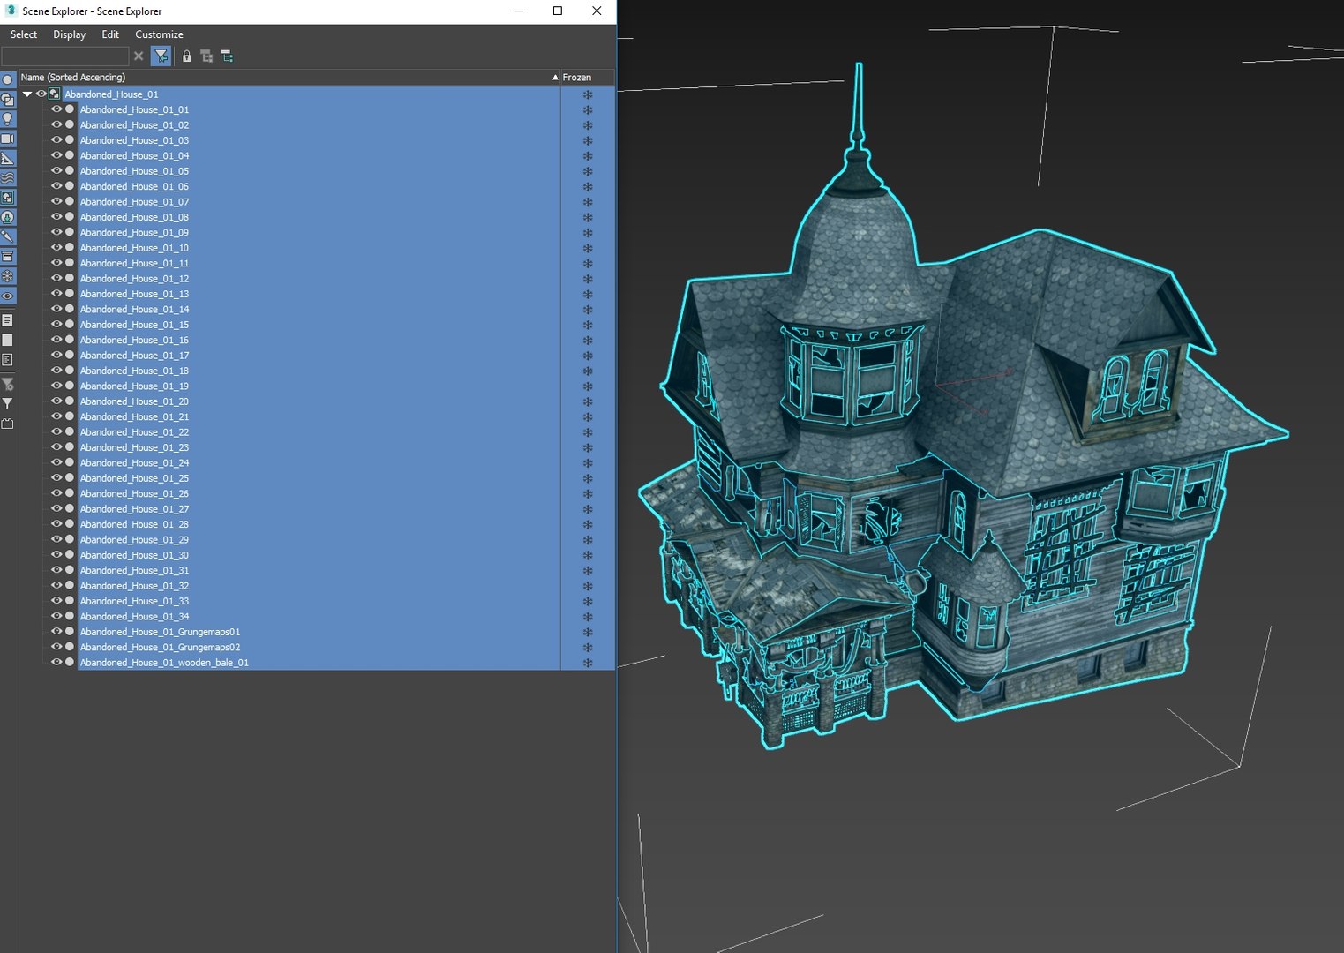The height and width of the screenshot is (953, 1344).
Task: Toggle the Display Cameras filter icon
Action: [x=8, y=139]
